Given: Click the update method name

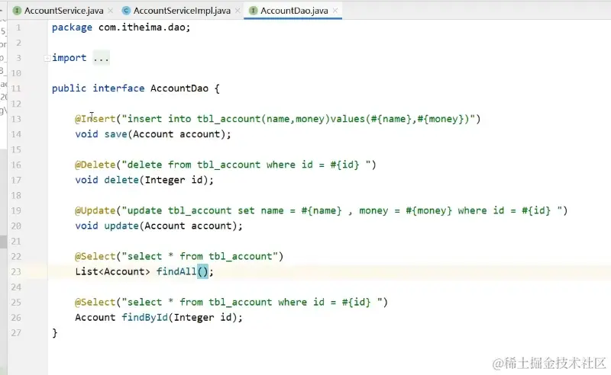Looking at the screenshot, I should tap(121, 226).
